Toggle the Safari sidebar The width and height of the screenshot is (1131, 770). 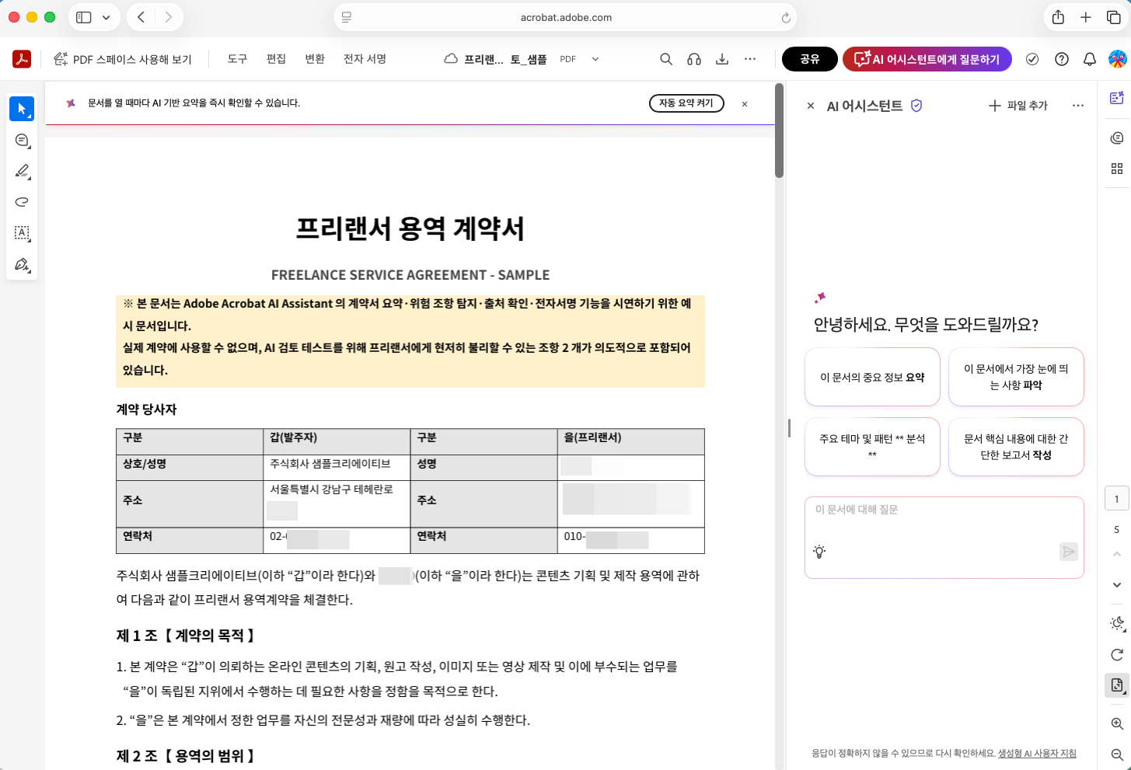tap(84, 17)
